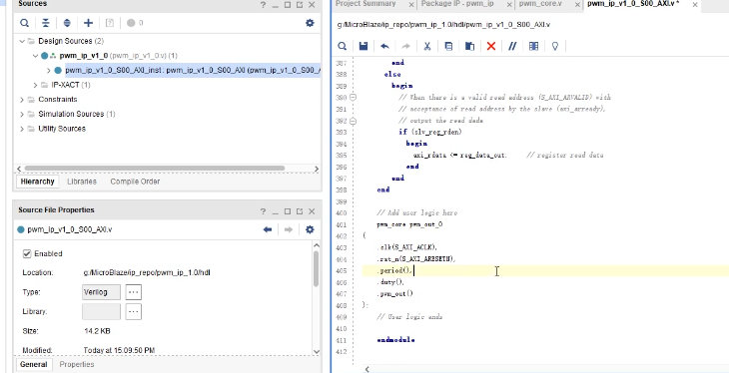Open language templates lightbulb icon
The image size is (729, 373).
554,46
